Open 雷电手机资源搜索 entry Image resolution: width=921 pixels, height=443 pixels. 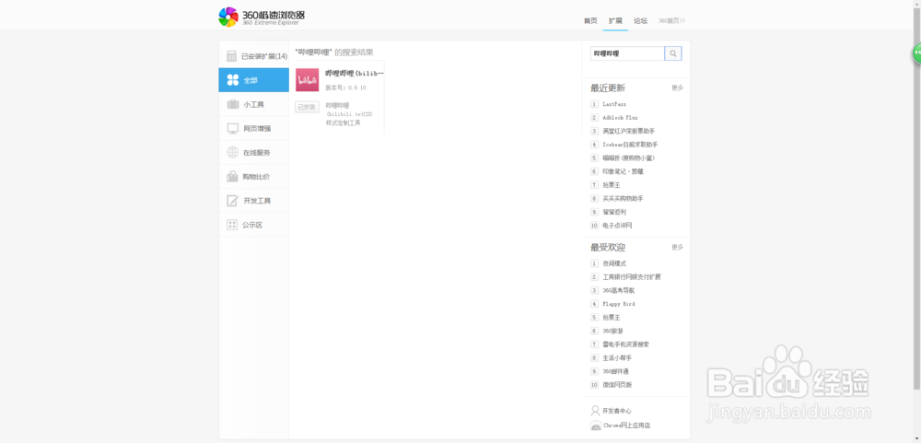pyautogui.click(x=626, y=344)
